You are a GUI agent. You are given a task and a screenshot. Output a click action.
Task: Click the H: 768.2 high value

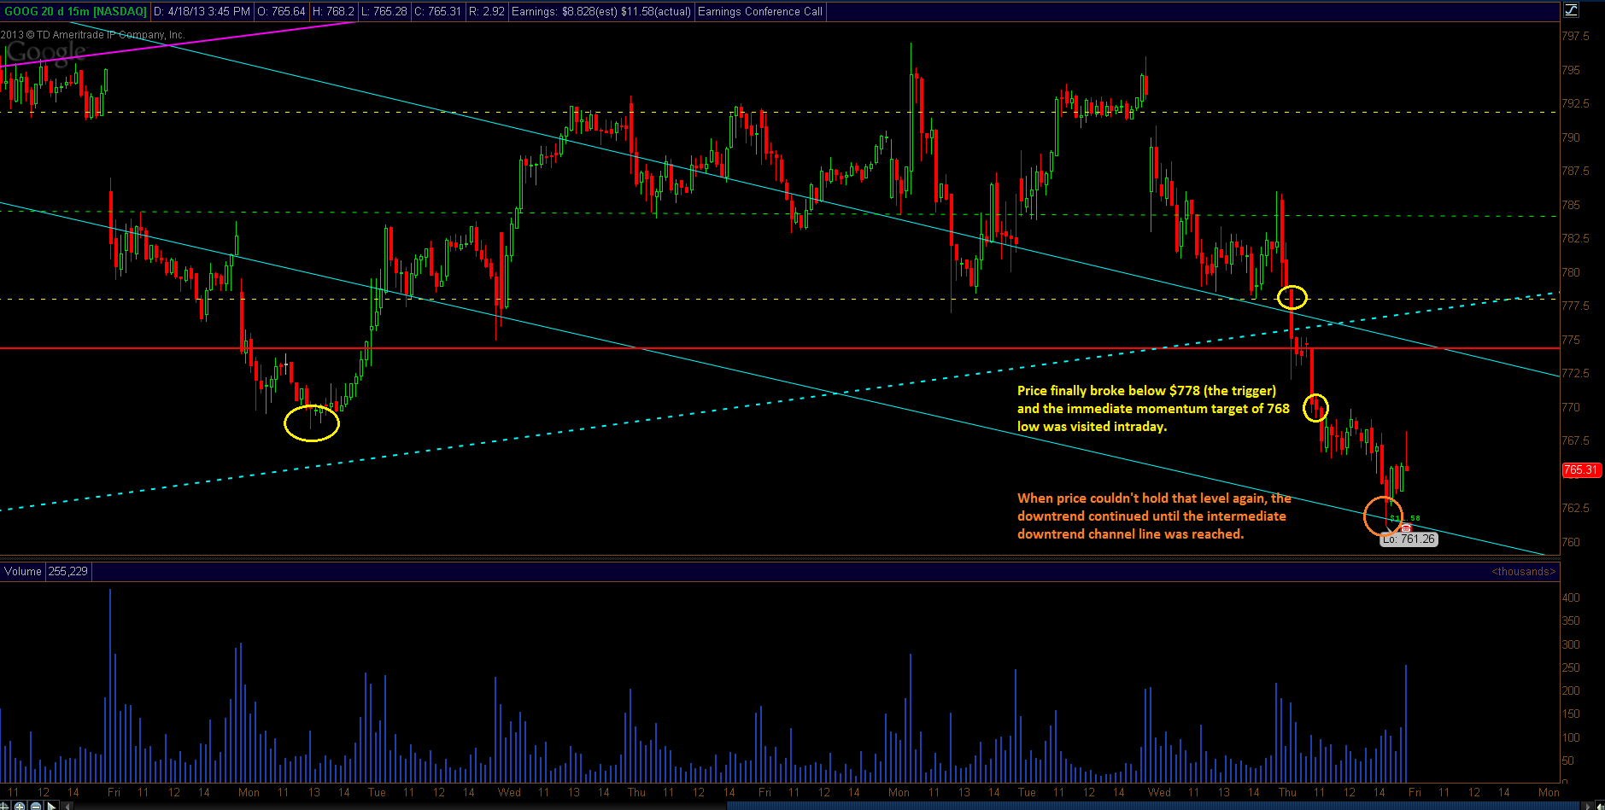[333, 11]
